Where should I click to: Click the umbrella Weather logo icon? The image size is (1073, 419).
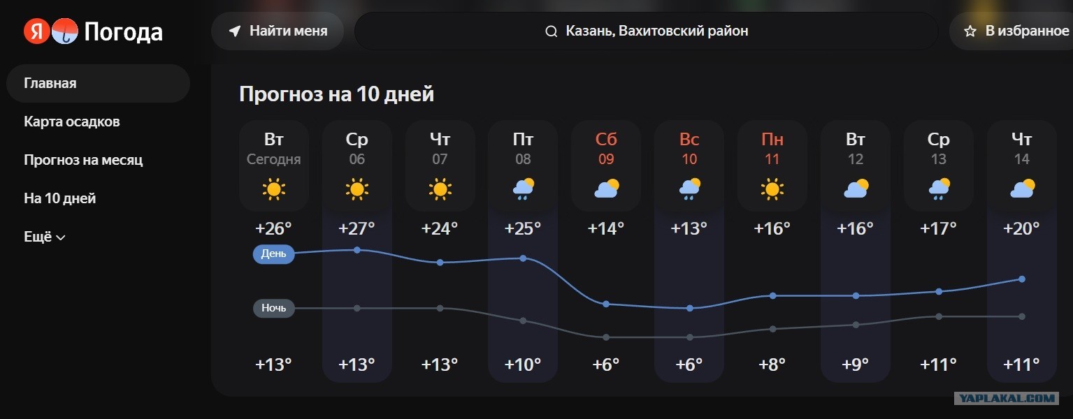(x=65, y=31)
